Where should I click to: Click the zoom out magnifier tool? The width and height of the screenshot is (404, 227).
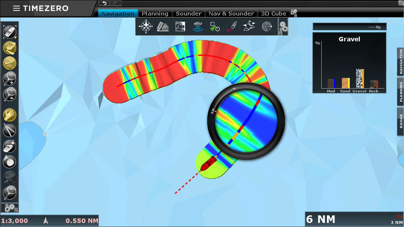(x=9, y=94)
